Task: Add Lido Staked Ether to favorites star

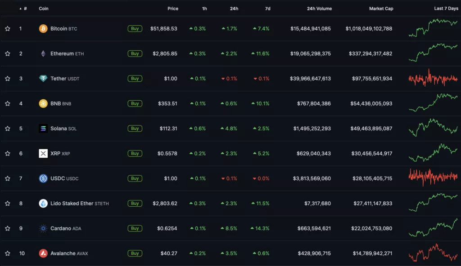Action: [x=8, y=203]
